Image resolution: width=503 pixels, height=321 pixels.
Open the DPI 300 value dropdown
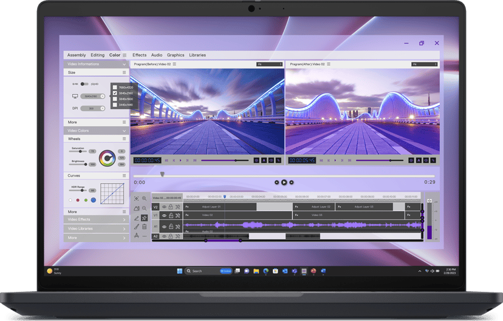pos(93,108)
